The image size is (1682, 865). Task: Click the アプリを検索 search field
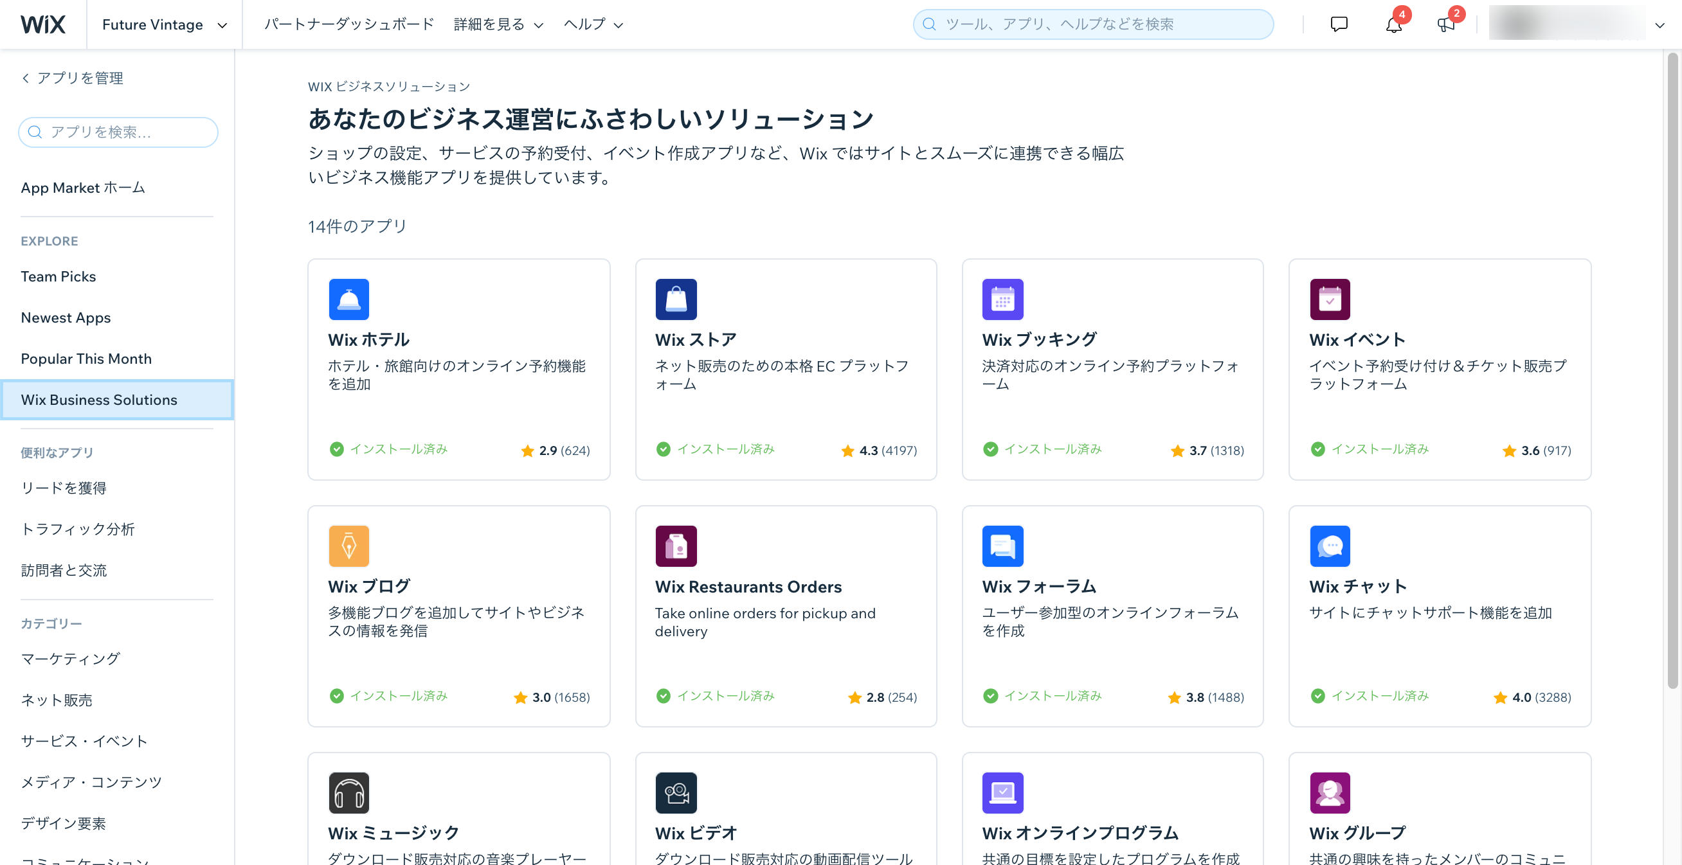tap(118, 132)
